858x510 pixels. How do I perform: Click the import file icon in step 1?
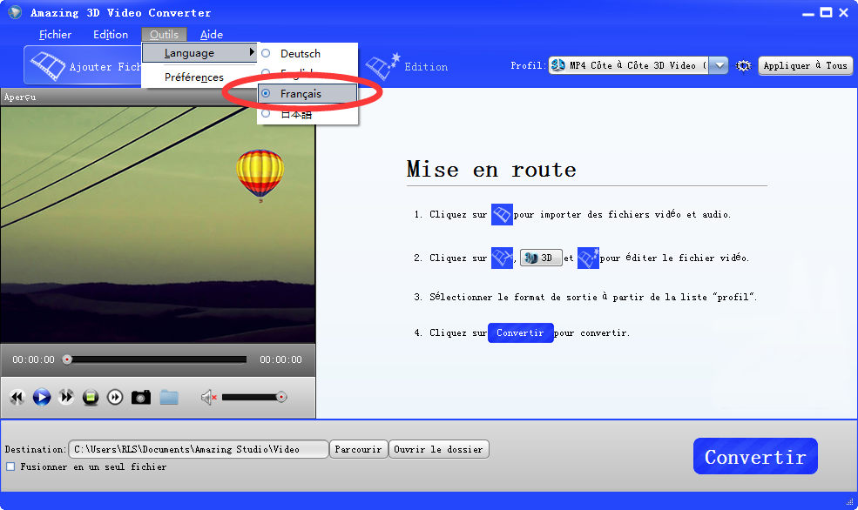click(x=502, y=214)
